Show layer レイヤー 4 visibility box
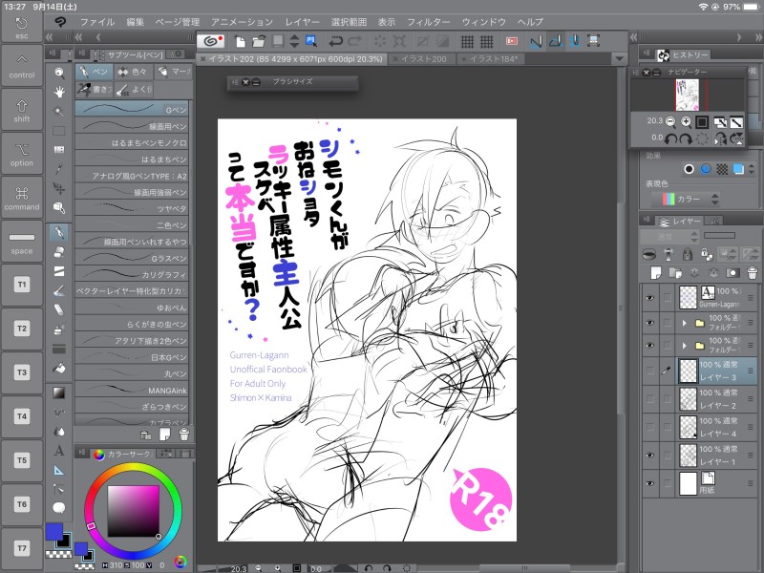The width and height of the screenshot is (764, 573). [650, 427]
